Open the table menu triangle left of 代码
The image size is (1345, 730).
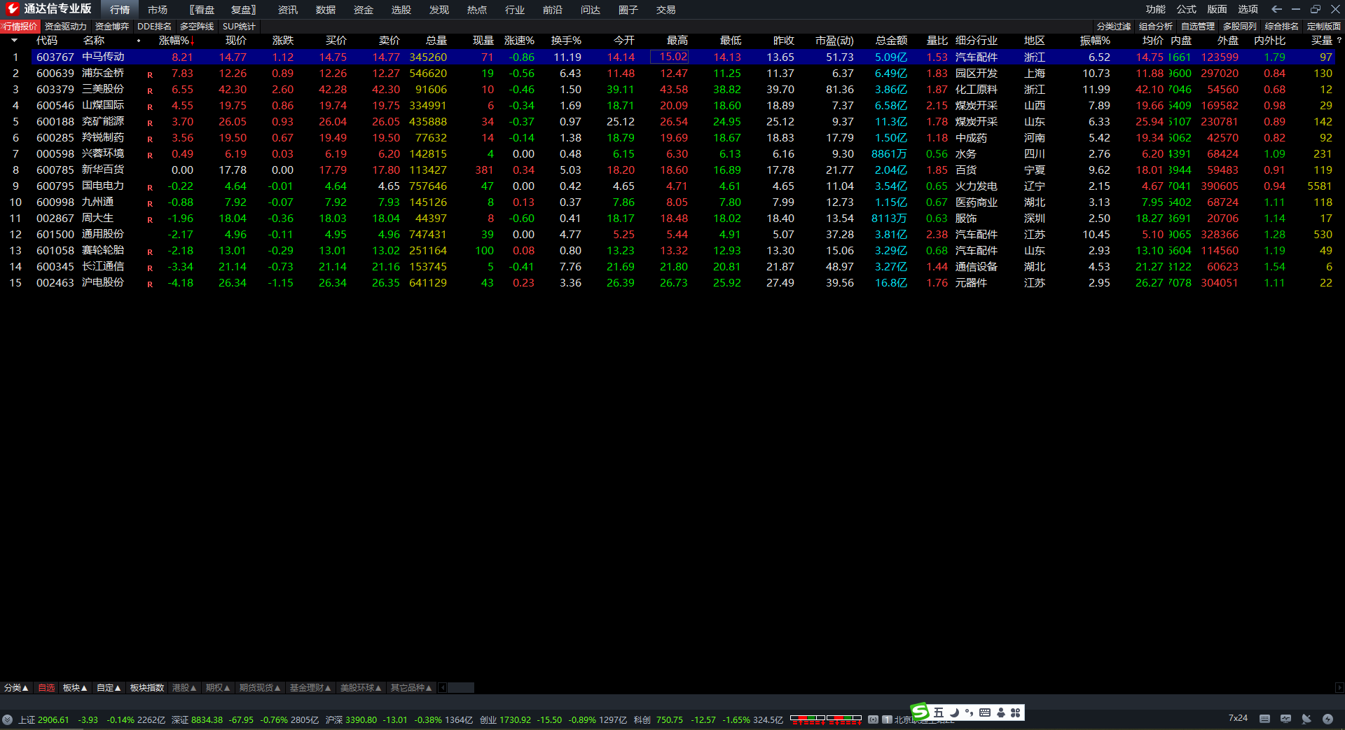click(14, 41)
